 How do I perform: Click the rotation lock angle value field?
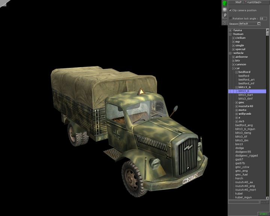263,18
